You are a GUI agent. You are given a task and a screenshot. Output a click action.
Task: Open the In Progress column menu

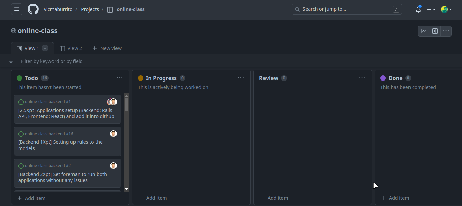pos(241,78)
